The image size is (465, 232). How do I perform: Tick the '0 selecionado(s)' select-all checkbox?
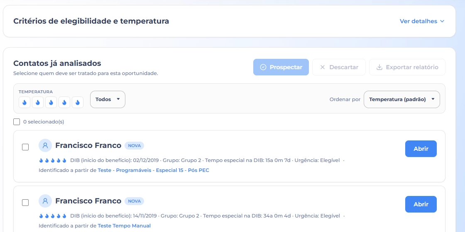click(17, 122)
